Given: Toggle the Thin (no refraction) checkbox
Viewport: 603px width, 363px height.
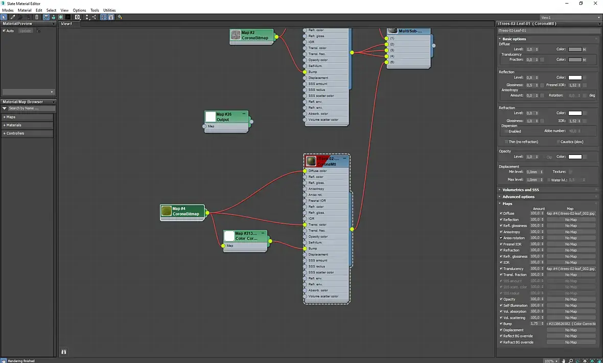Looking at the screenshot, I should (506, 142).
